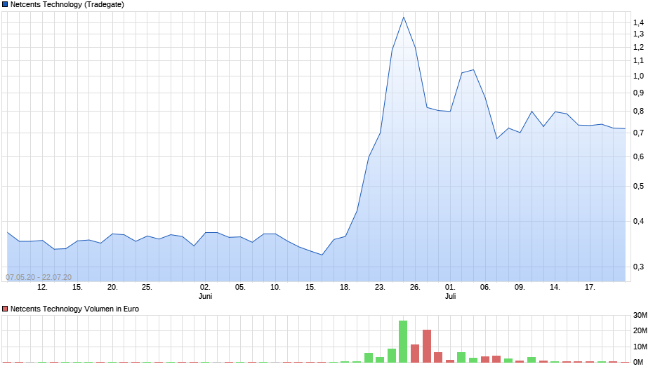Click the '01.' date axis label
660x369 pixels.
click(450, 288)
